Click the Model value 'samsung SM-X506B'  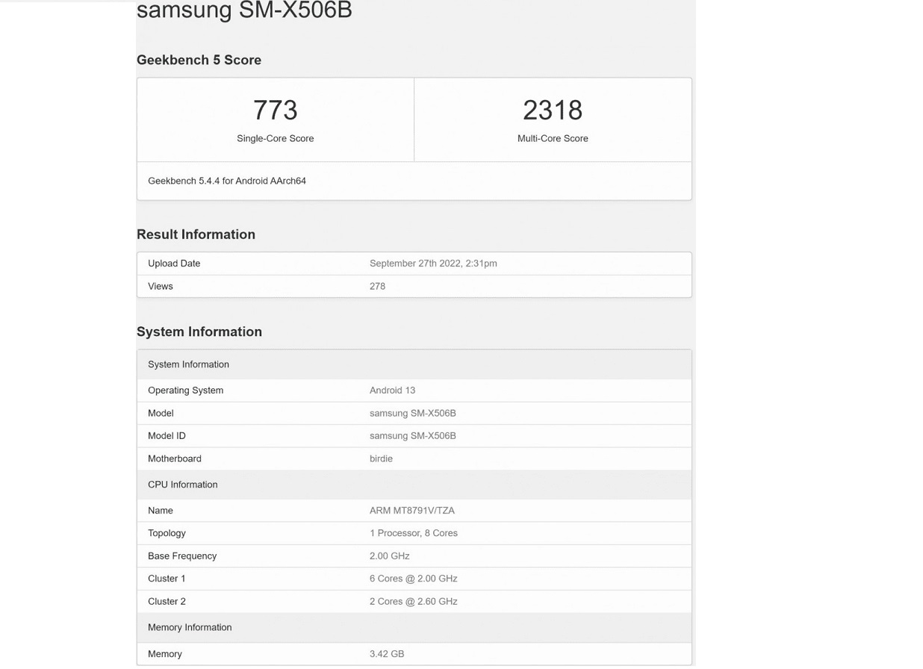click(412, 413)
